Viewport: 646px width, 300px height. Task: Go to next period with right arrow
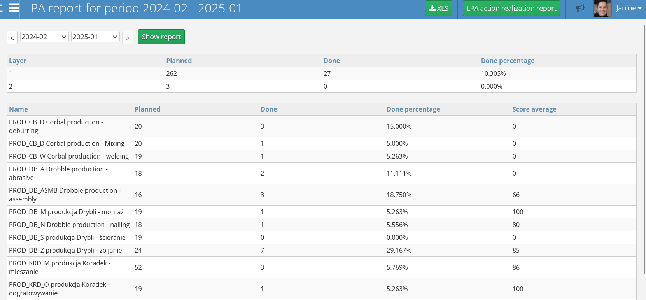tap(128, 38)
